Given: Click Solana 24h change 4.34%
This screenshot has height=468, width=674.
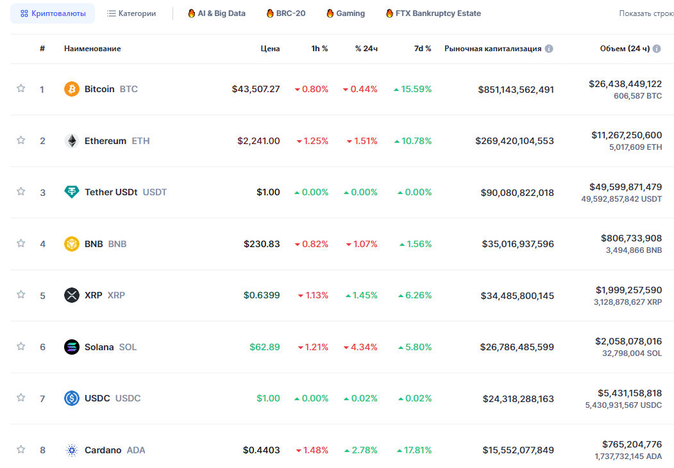Looking at the screenshot, I should (360, 346).
